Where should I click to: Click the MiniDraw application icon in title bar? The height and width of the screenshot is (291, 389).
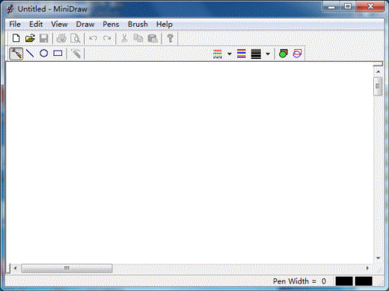pyautogui.click(x=10, y=9)
